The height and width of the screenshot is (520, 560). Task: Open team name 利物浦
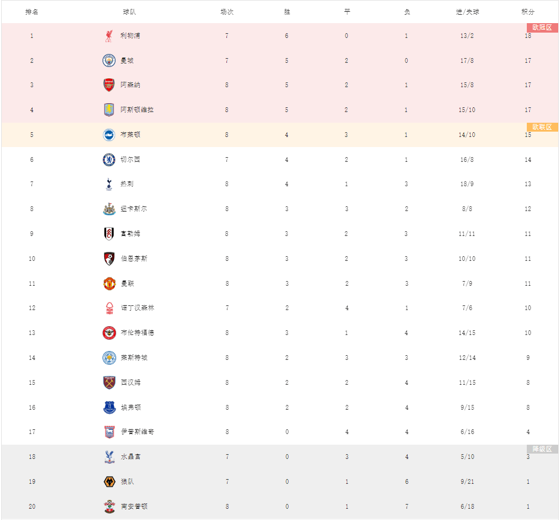click(130, 36)
